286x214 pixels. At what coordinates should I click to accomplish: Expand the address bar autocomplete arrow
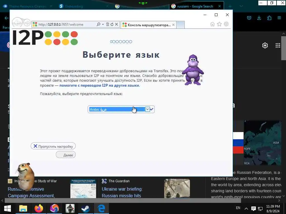point(103,25)
